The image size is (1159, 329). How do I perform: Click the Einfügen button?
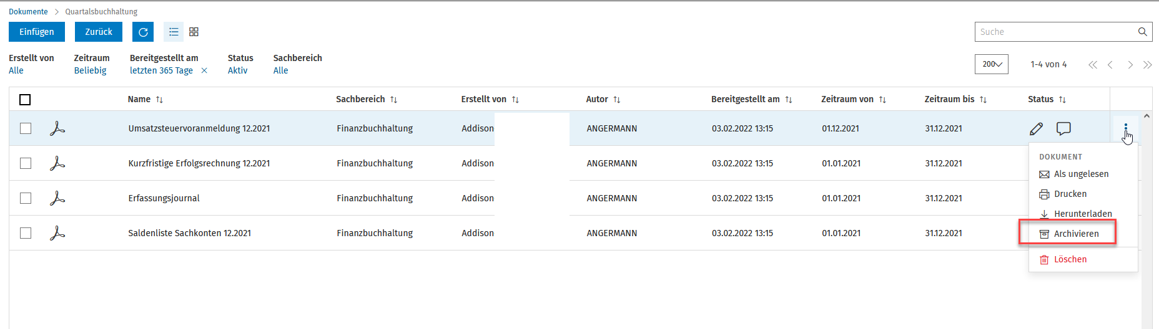pyautogui.click(x=37, y=32)
